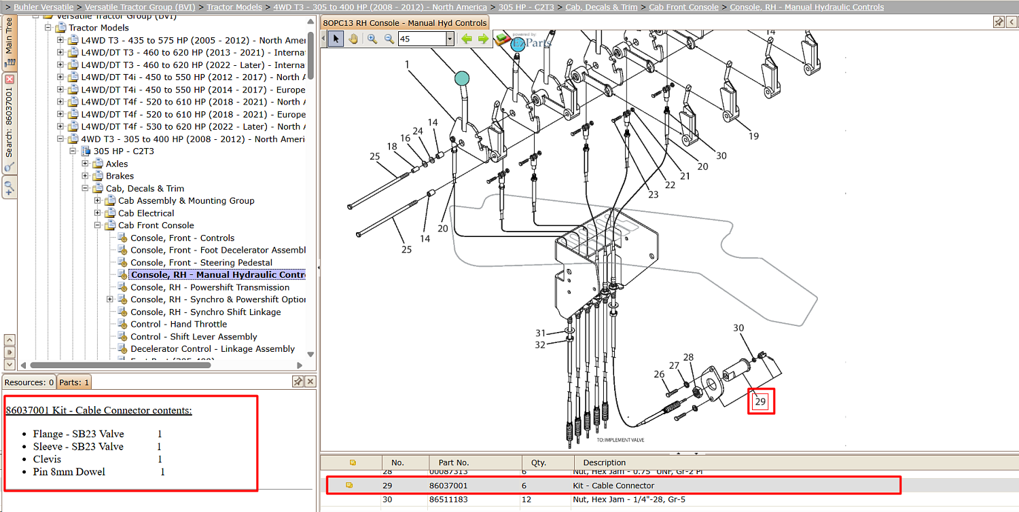This screenshot has width=1019, height=512.
Task: Select Console, RH - Manual Hydraulic Controls tree item
Action: pyautogui.click(x=217, y=274)
